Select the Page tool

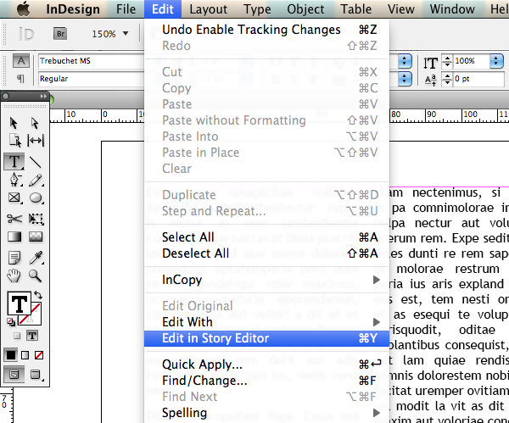click(x=14, y=141)
